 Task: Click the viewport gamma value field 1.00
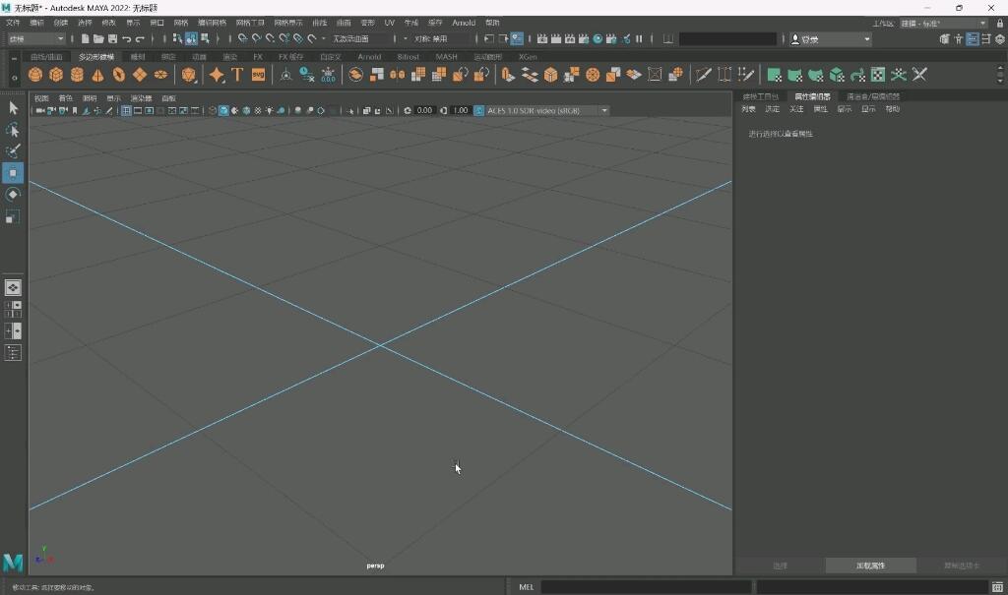point(461,110)
